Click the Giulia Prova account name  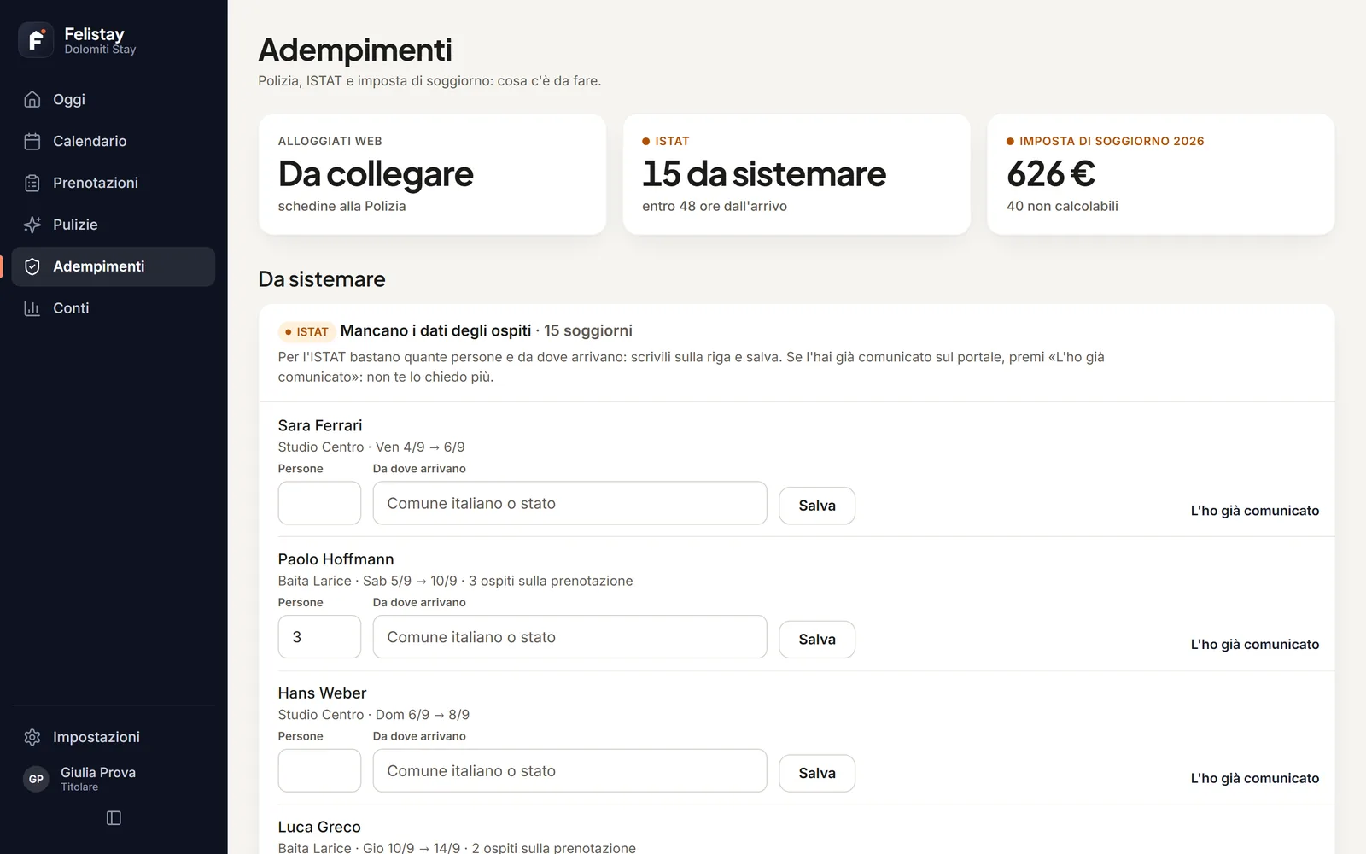click(98, 772)
